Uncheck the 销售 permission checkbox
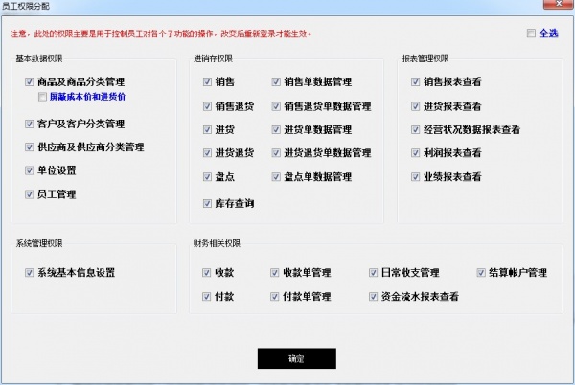Screen dimensions: 575x385 pyautogui.click(x=207, y=81)
